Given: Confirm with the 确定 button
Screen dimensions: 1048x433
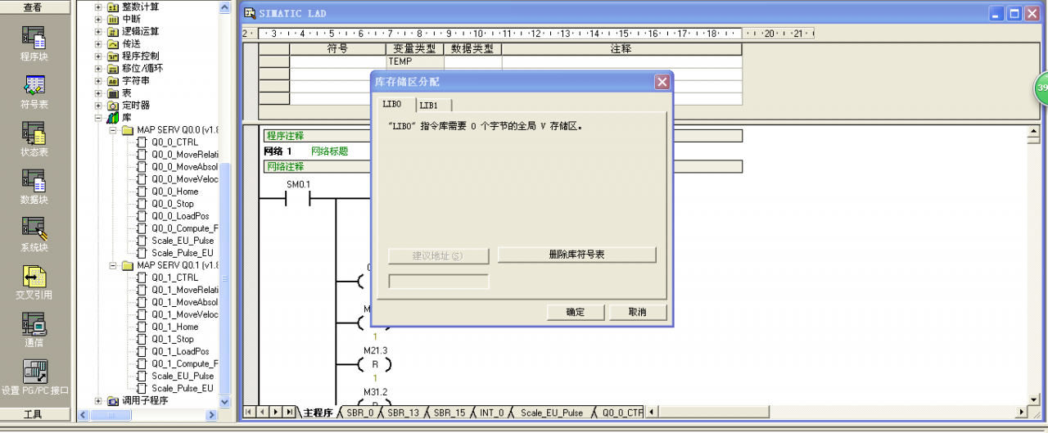Looking at the screenshot, I should (x=576, y=312).
